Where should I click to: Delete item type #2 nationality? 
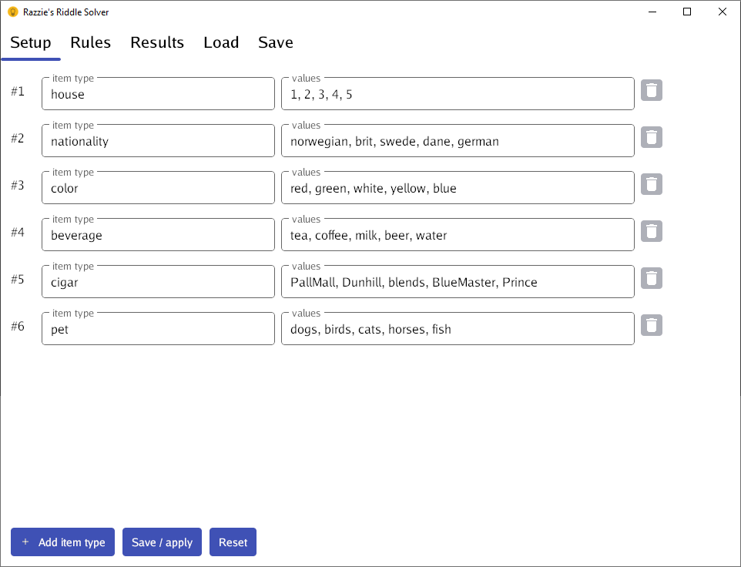(x=651, y=137)
